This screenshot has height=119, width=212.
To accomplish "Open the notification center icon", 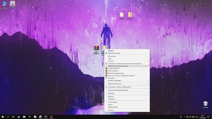I will [x=208, y=117].
